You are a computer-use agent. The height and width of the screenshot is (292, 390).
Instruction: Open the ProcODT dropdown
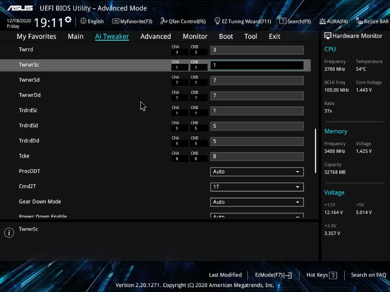click(x=256, y=172)
